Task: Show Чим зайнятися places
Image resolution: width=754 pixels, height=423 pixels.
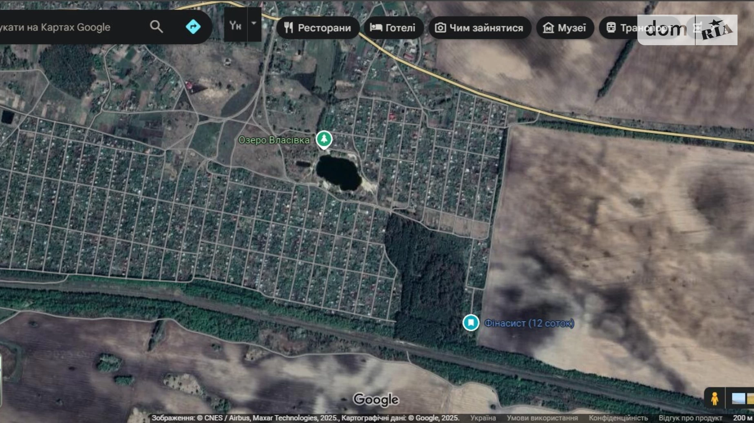Action: pyautogui.click(x=479, y=28)
